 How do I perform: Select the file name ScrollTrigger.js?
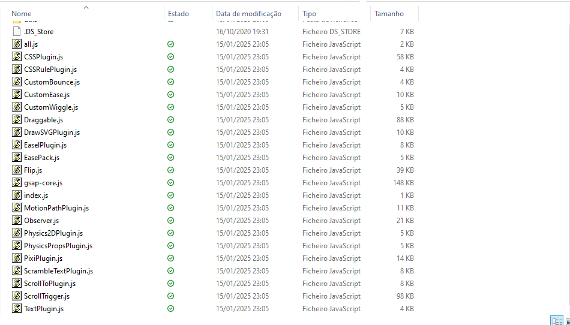47,296
